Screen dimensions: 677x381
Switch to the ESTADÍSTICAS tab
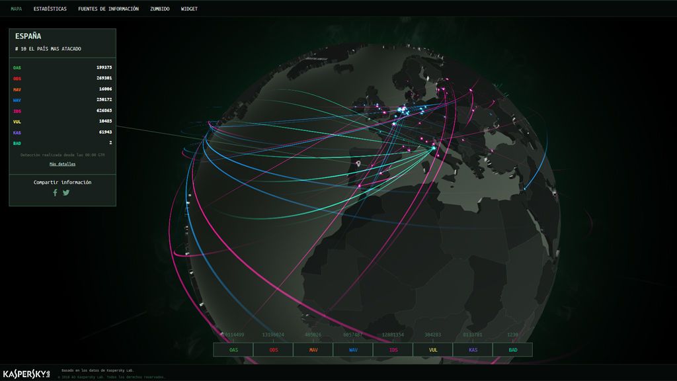click(50, 9)
